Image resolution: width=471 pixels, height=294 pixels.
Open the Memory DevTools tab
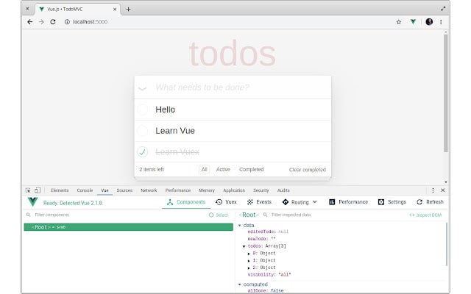(x=207, y=190)
